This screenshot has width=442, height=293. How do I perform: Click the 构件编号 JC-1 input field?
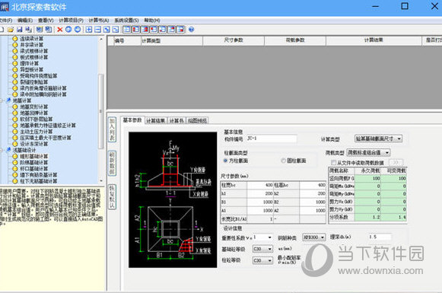pyautogui.click(x=271, y=139)
